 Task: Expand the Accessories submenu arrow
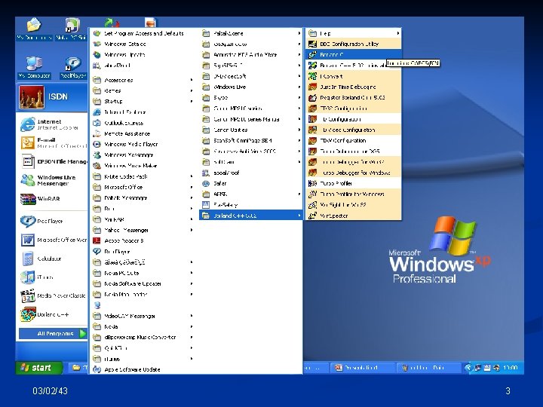click(x=192, y=80)
